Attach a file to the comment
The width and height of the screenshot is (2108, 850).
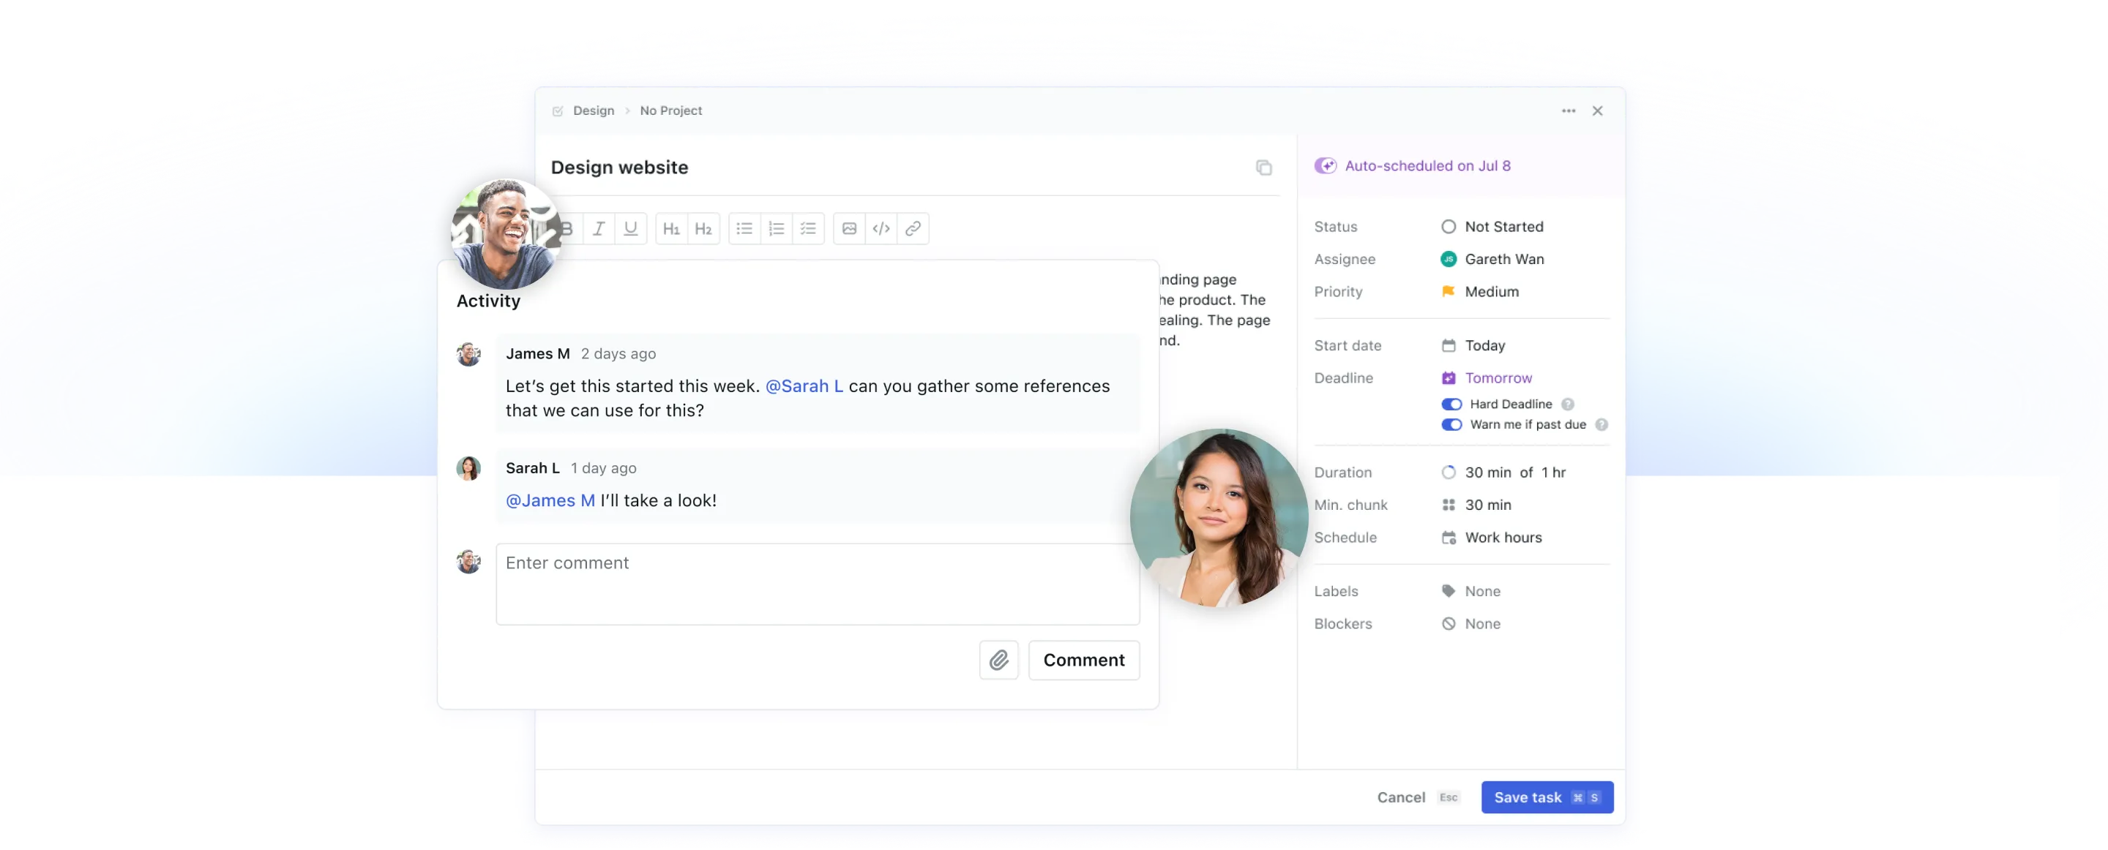pos(998,661)
